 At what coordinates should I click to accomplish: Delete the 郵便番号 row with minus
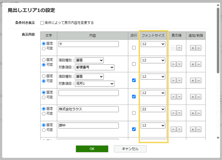pyautogui.click(x=199, y=64)
